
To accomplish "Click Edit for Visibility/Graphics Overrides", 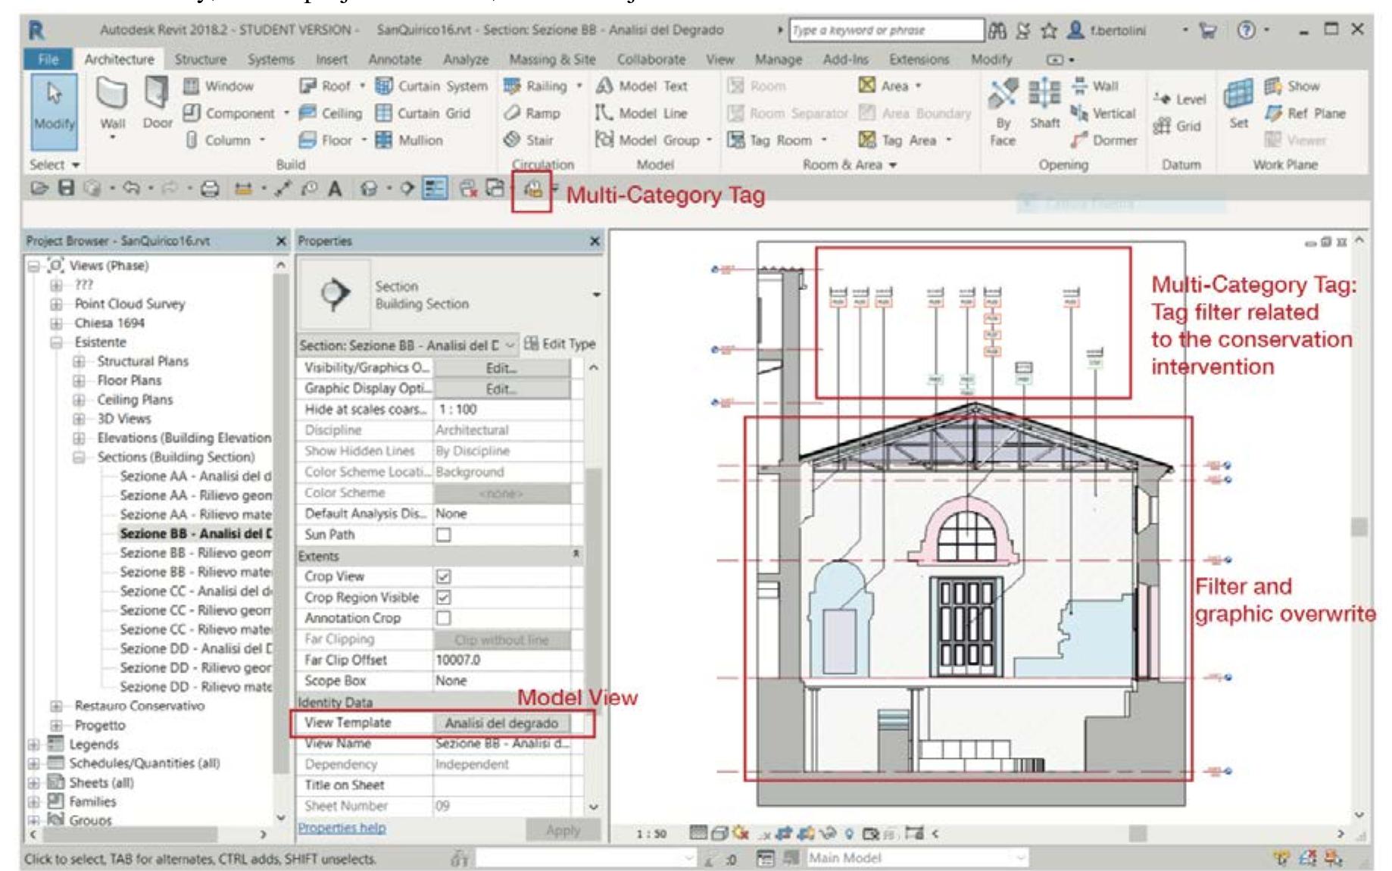I will point(501,368).
